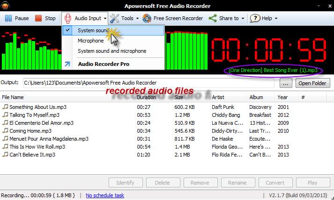Expand the Help dropdown arrow

click(x=276, y=19)
